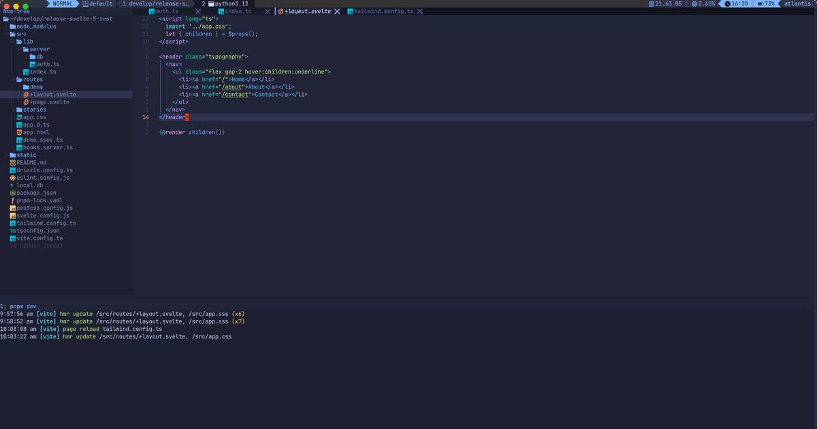Viewport: 817px width, 429px height.
Task: Click the "1: pnpm dev" terminal title
Action: 18,306
